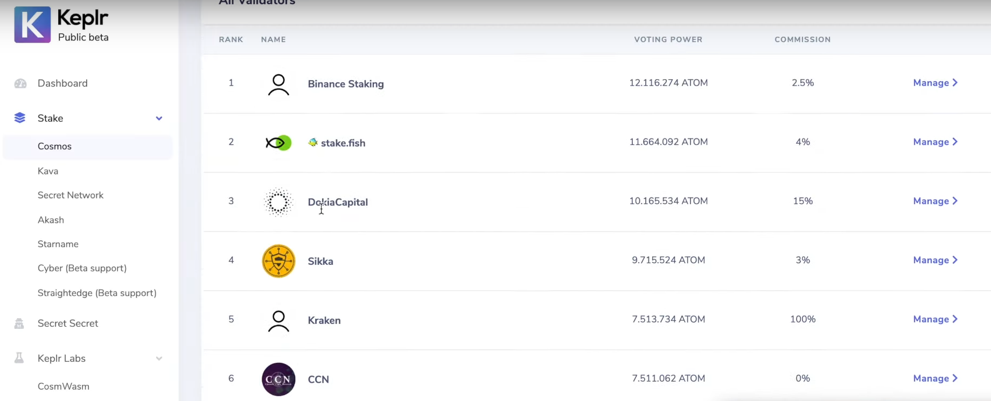Click the Secret Secret sidebar icon

19,323
